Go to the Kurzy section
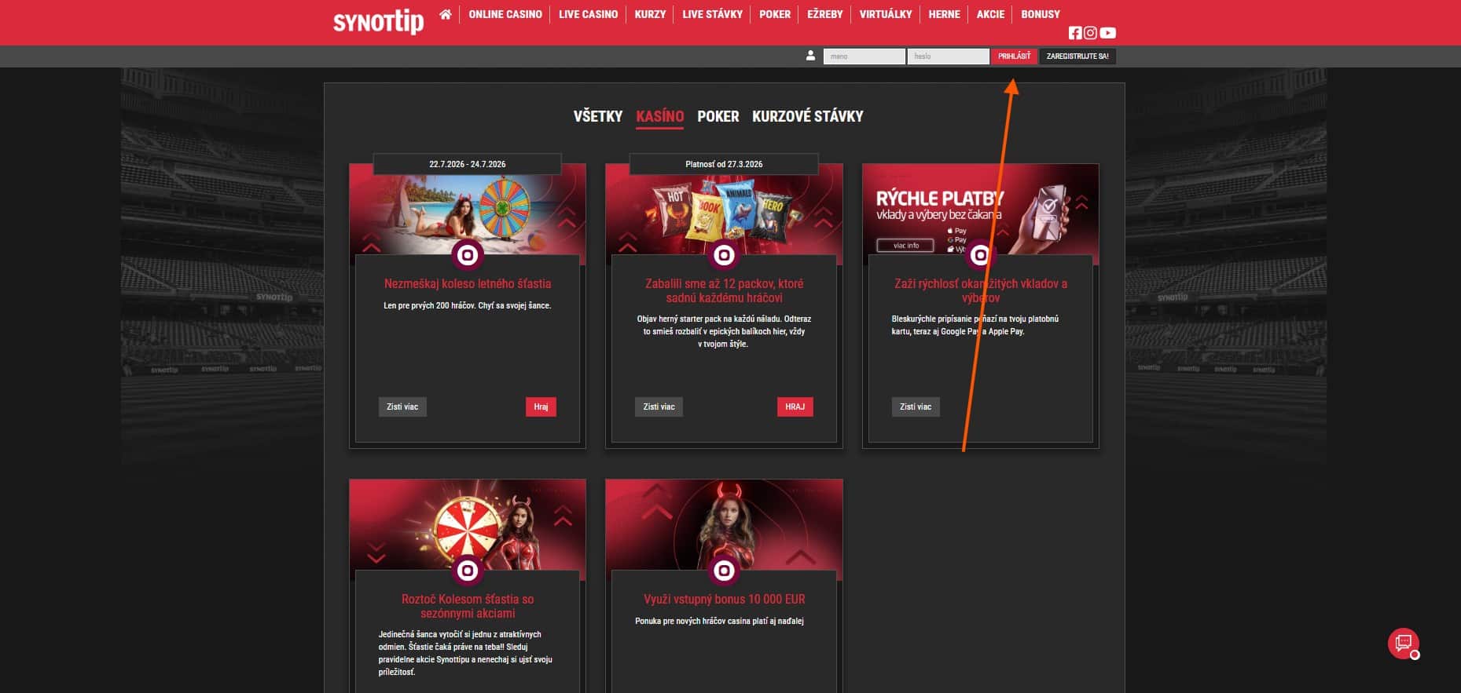Screen dimensions: 1461x693 (650, 14)
